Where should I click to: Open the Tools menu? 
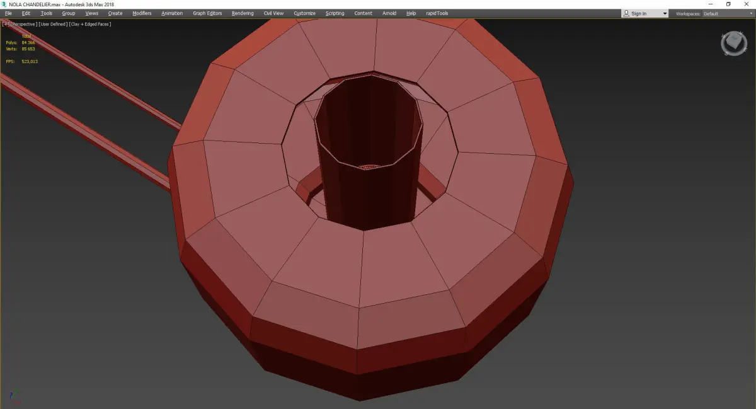coord(47,13)
